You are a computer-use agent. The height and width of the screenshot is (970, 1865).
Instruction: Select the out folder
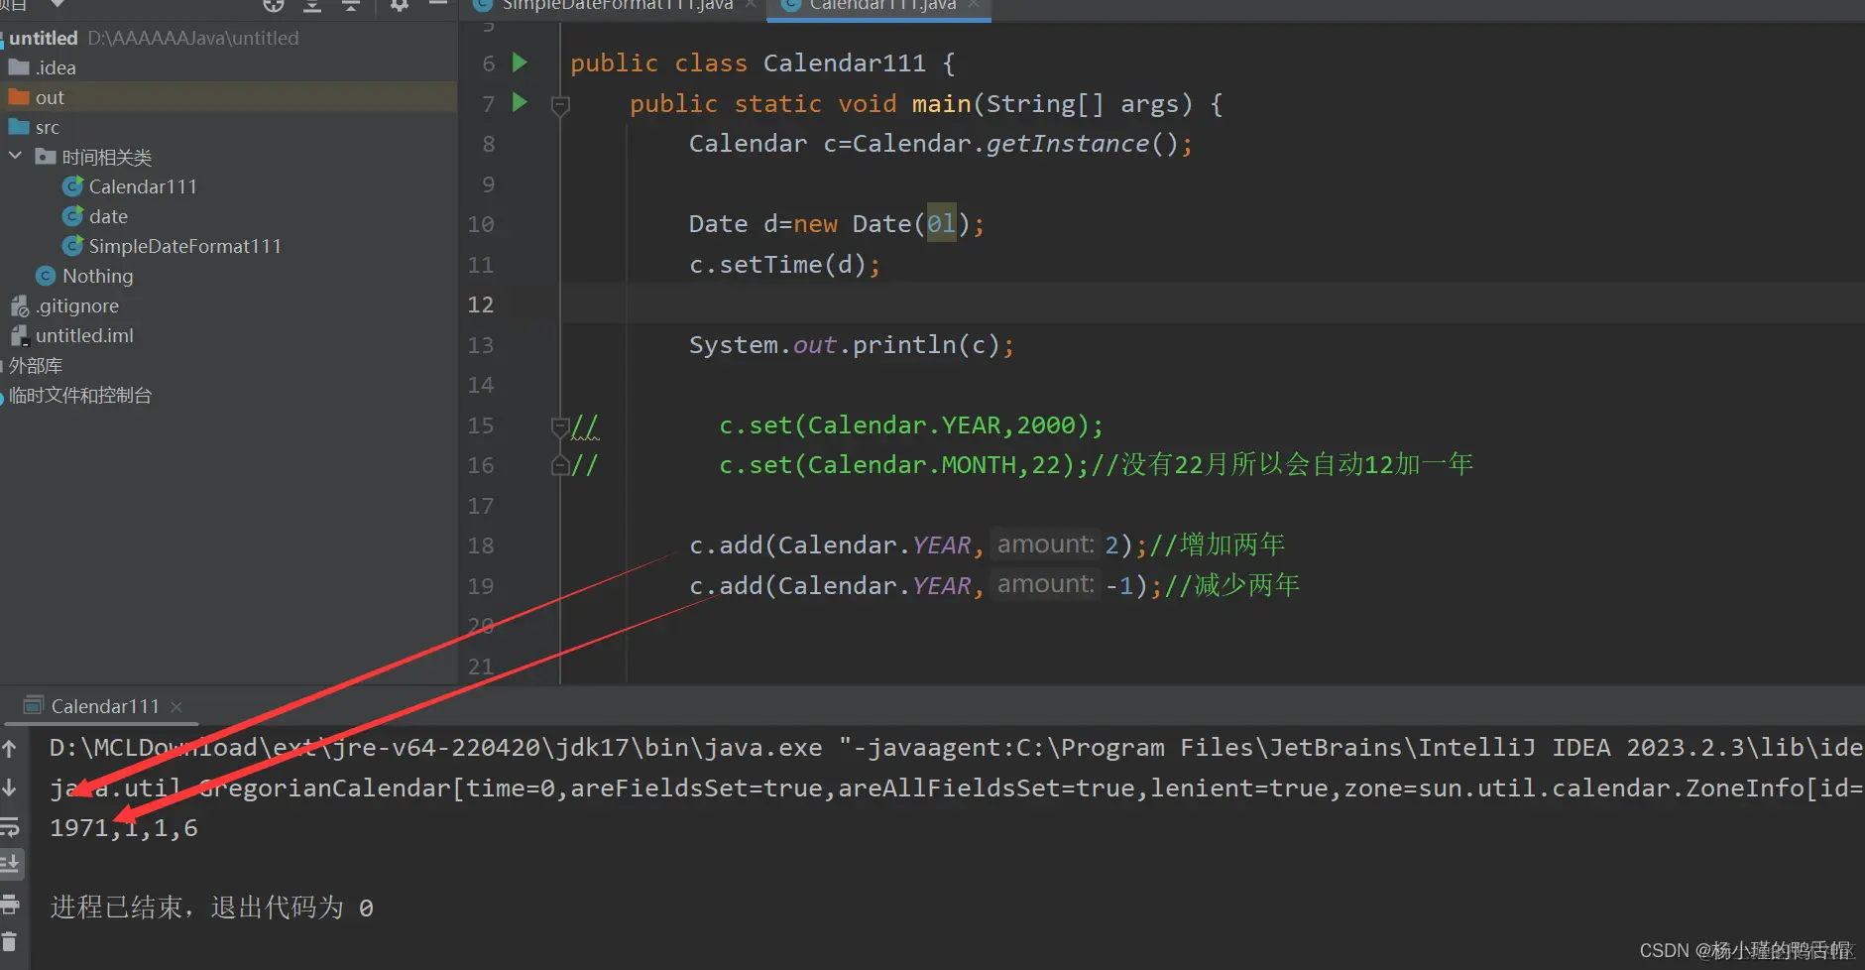37,97
